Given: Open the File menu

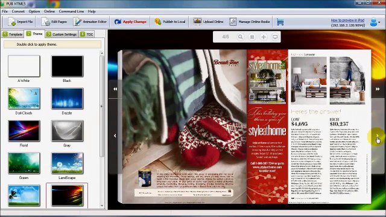Looking at the screenshot, I should [5, 11].
